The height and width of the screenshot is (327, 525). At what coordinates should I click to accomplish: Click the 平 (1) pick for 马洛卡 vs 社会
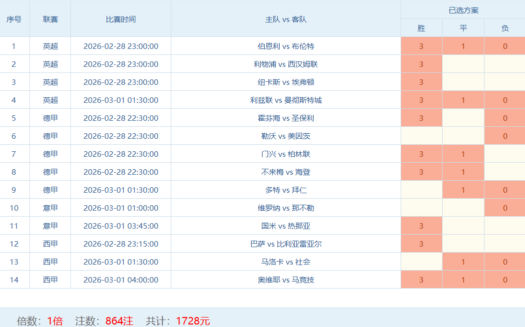463,262
